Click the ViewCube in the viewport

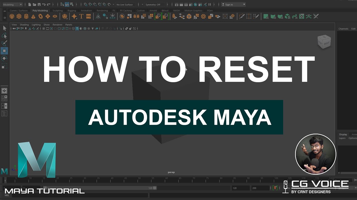point(324,41)
